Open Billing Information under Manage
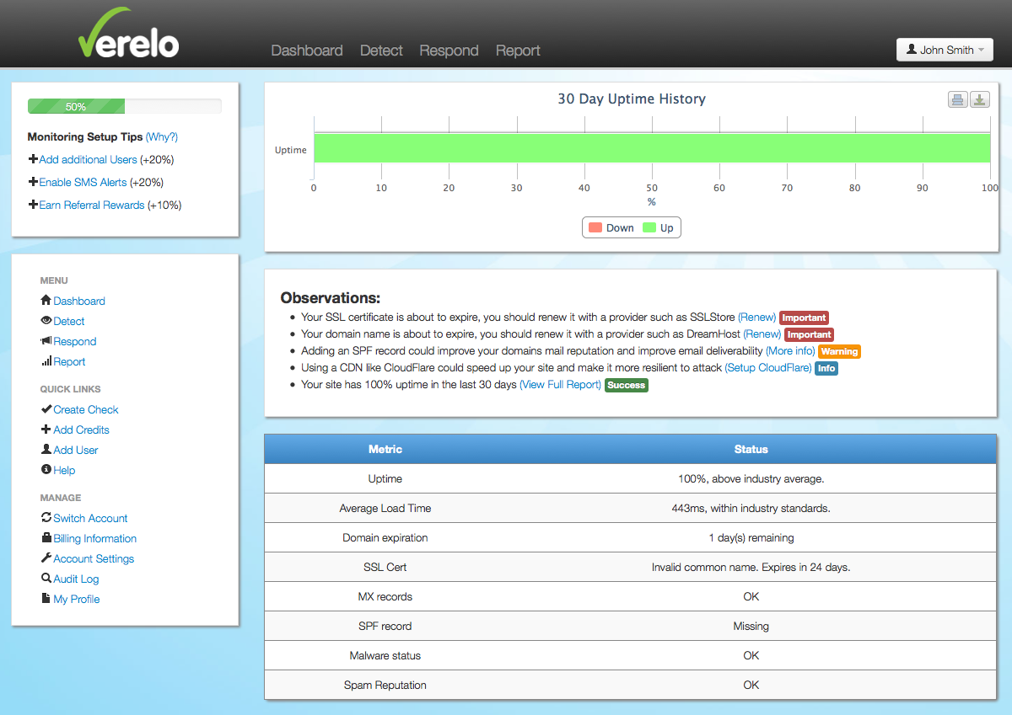1012x715 pixels. click(94, 538)
